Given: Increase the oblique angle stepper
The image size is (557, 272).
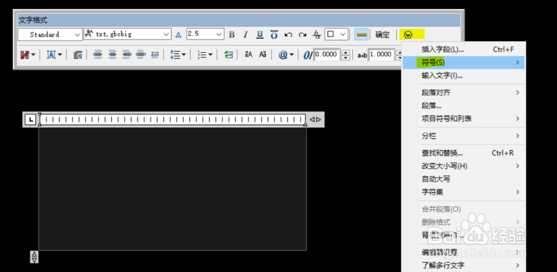Looking at the screenshot, I should pyautogui.click(x=346, y=52).
